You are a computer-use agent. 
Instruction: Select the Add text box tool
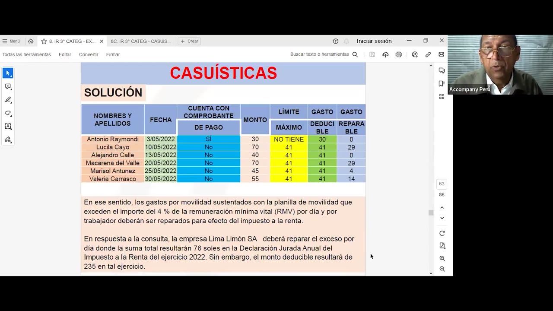tap(8, 126)
